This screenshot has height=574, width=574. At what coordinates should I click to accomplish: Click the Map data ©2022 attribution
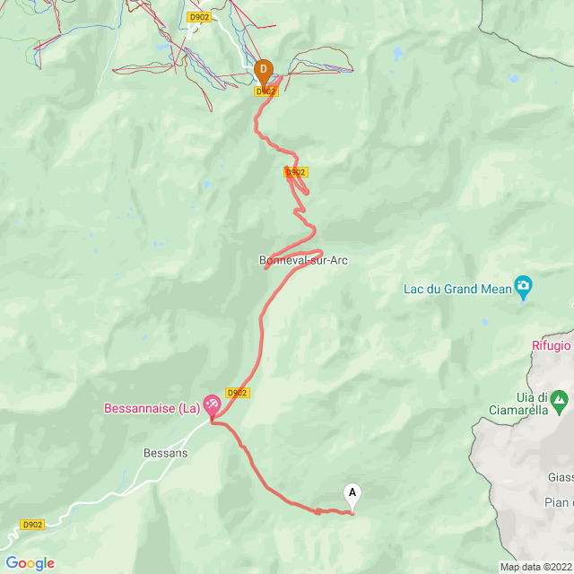pyautogui.click(x=535, y=567)
